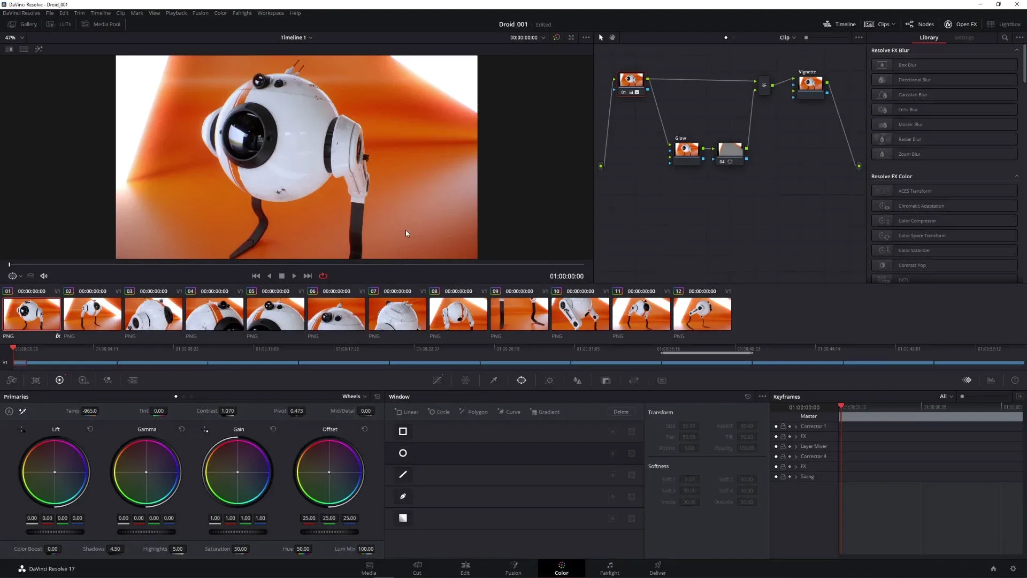Open the Scopes palette icon
This screenshot has width=1027, height=578.
pos(991,380)
